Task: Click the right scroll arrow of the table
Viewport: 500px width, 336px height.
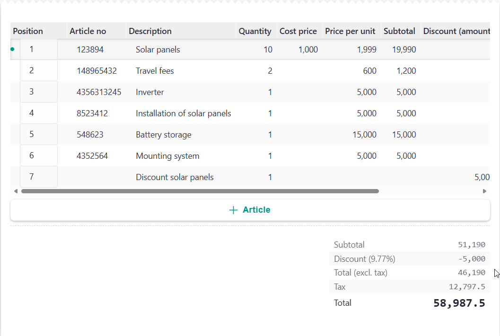Action: click(484, 191)
